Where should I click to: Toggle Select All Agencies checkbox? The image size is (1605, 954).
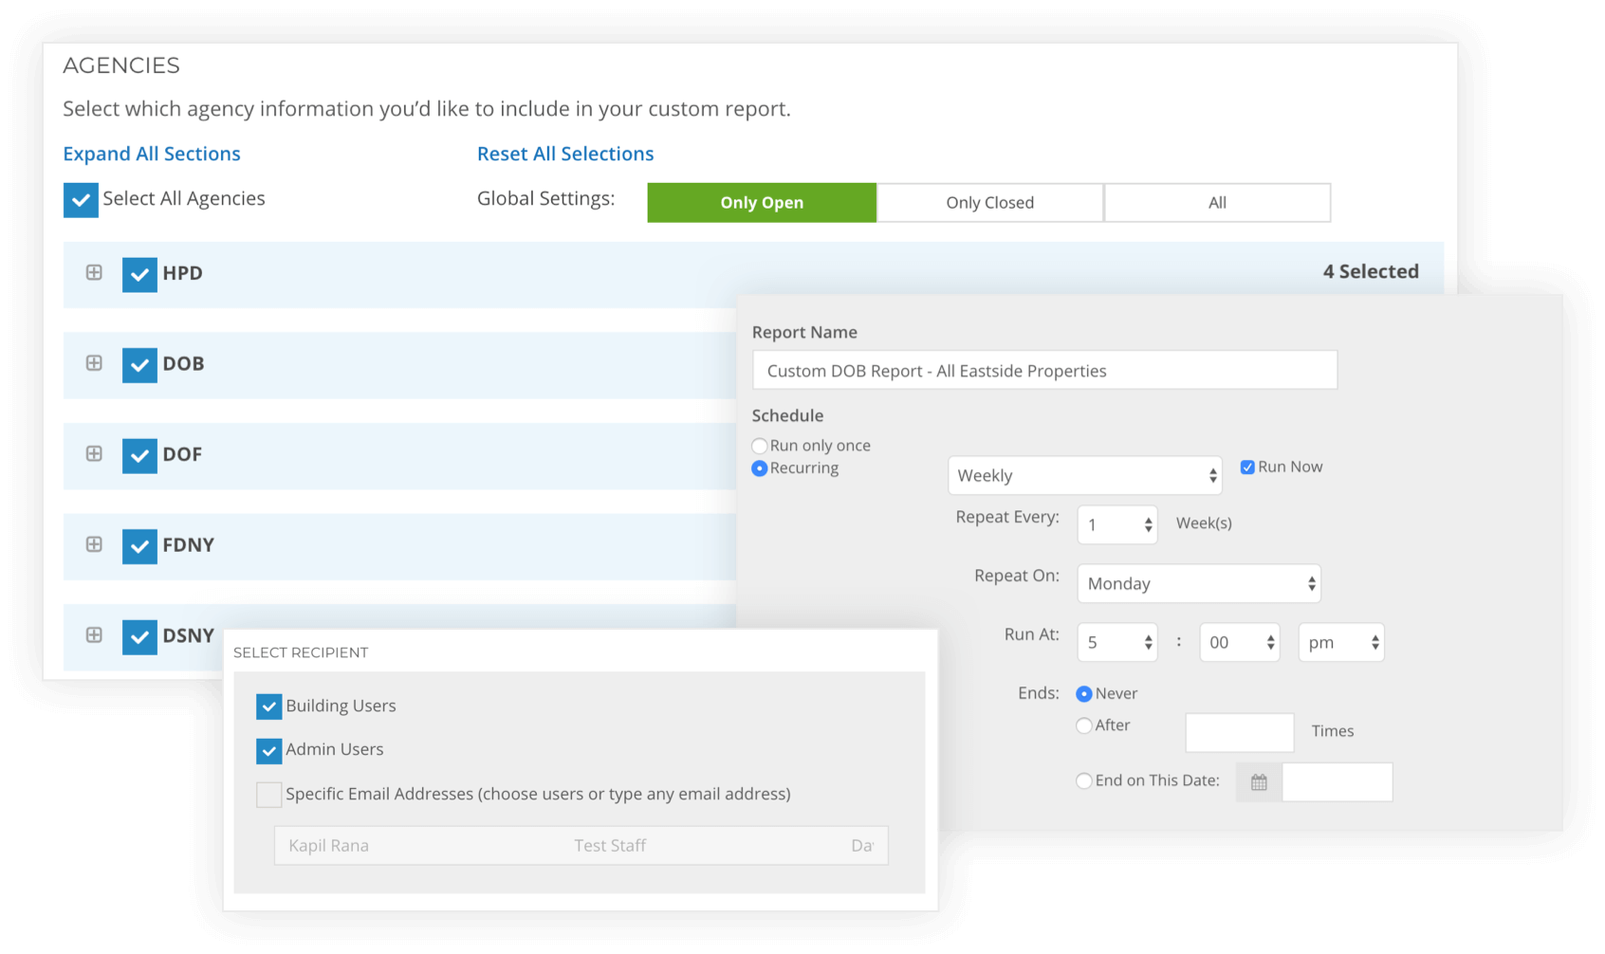coord(81,200)
